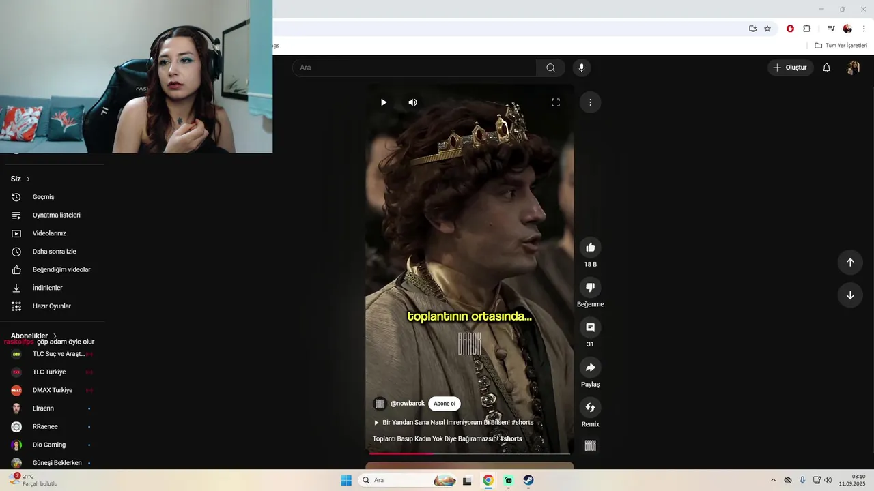
Task: Open the RRaenee channel
Action: pyautogui.click(x=53, y=427)
